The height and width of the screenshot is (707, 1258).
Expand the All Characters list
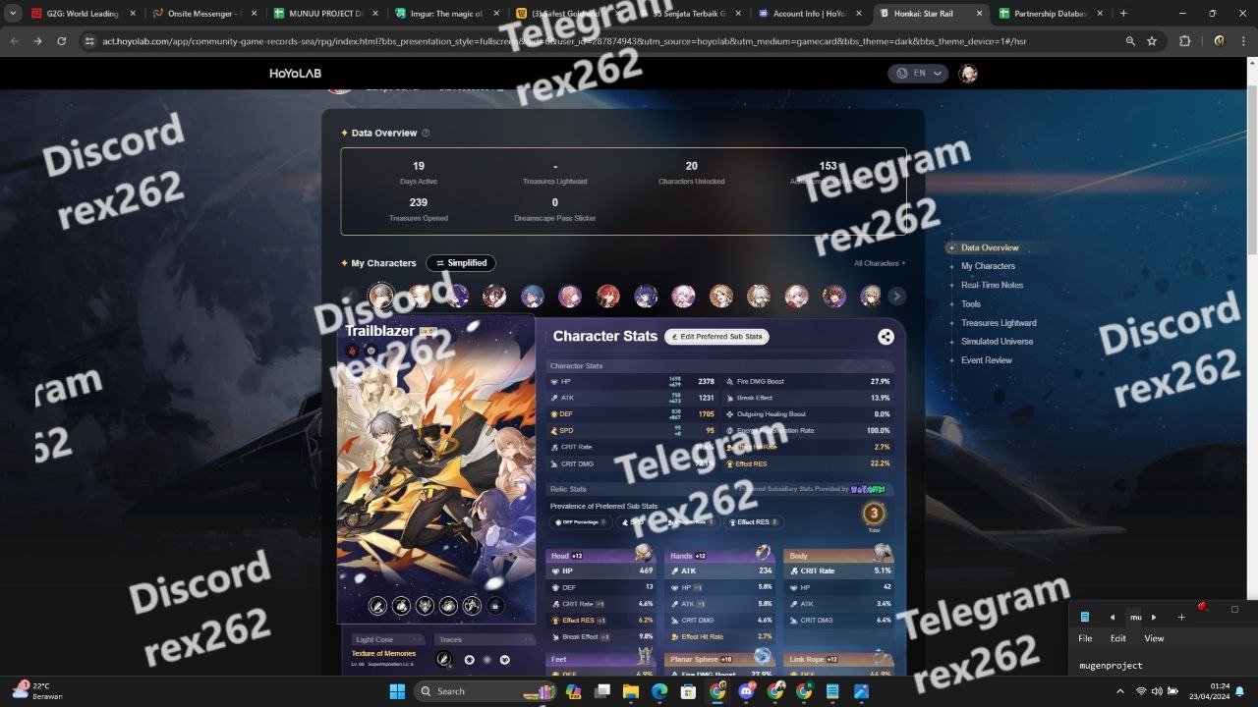(x=880, y=263)
